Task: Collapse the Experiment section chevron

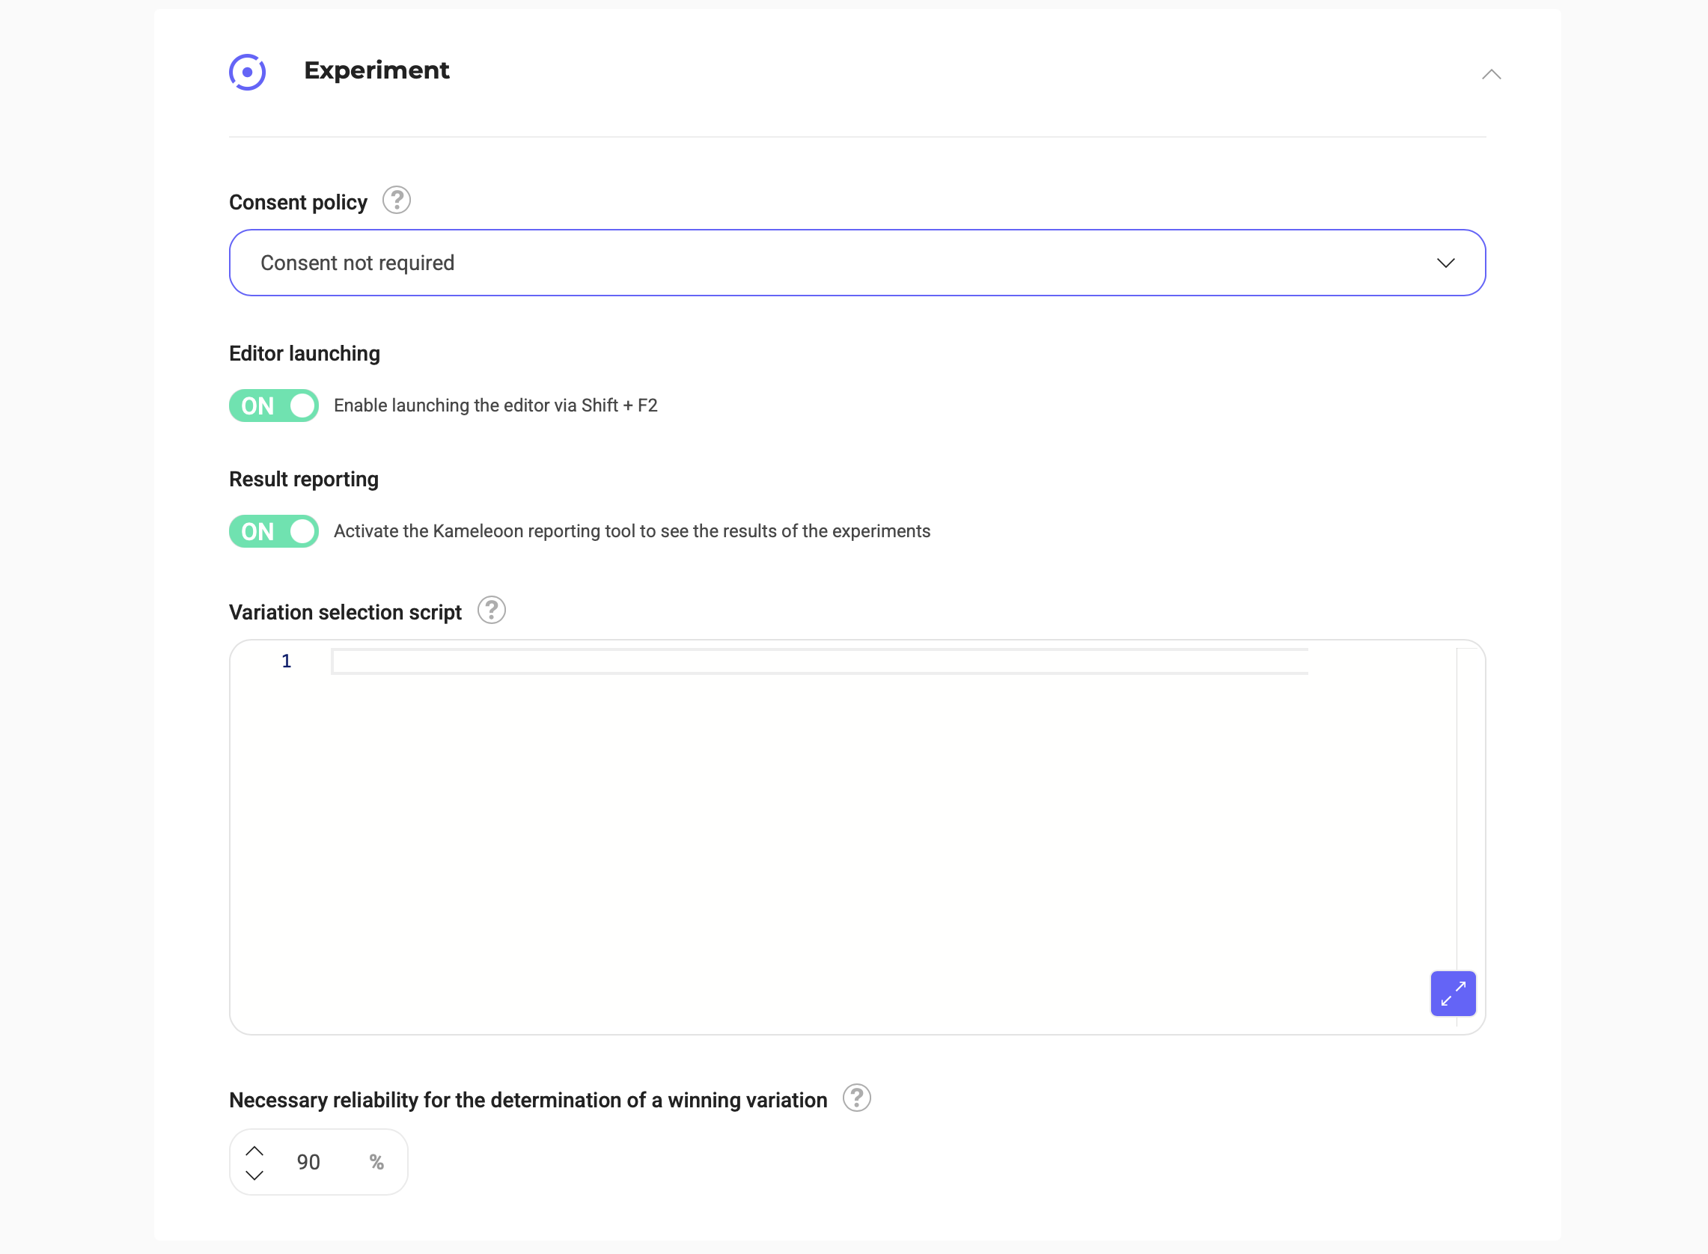Action: coord(1491,73)
